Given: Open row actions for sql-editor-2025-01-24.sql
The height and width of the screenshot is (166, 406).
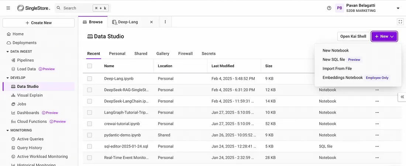Looking at the screenshot, I should [x=377, y=146].
